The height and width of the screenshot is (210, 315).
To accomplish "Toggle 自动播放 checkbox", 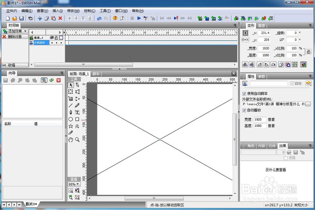I will coord(244,110).
